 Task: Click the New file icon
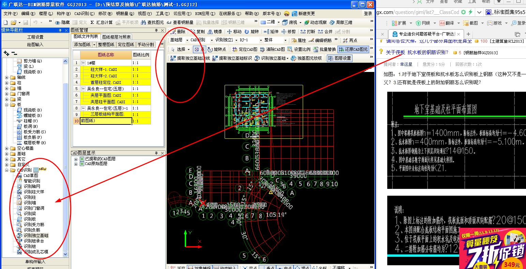(5, 23)
